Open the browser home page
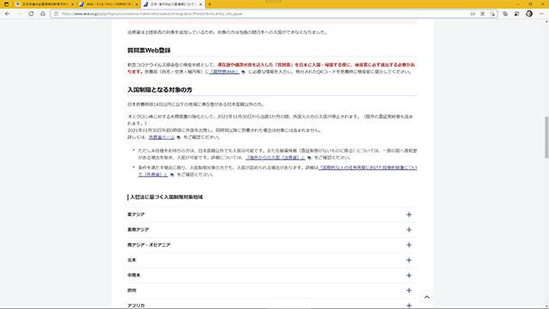 [43, 14]
